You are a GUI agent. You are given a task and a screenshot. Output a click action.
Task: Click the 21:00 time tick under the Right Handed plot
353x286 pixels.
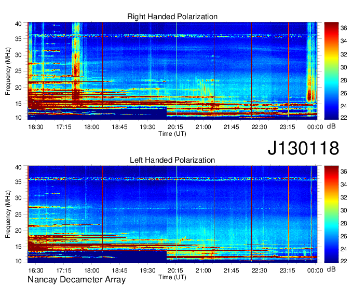click(203, 127)
